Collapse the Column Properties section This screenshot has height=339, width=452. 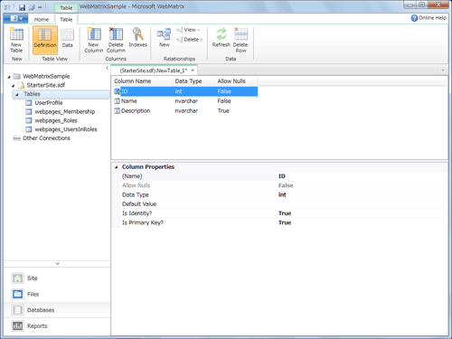[x=117, y=167]
